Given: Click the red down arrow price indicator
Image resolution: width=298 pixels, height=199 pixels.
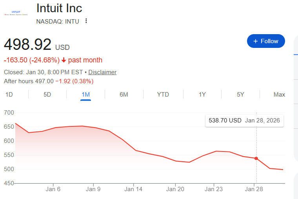Looking at the screenshot, I should coord(64,60).
